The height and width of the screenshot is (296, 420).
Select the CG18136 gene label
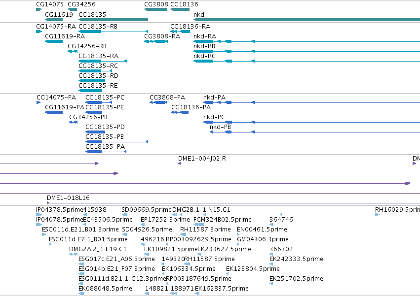point(184,4)
